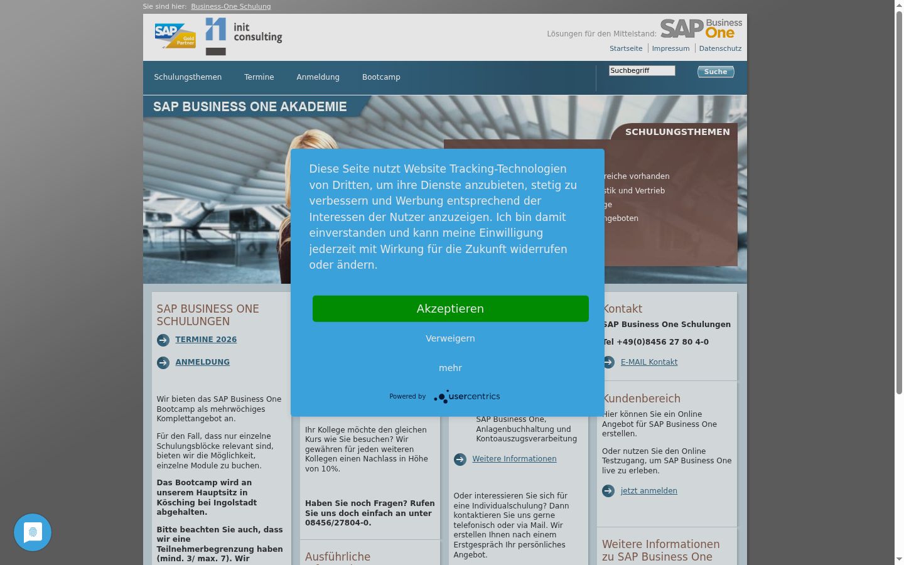Open the E-MAIL Kontakt link

pyautogui.click(x=648, y=362)
